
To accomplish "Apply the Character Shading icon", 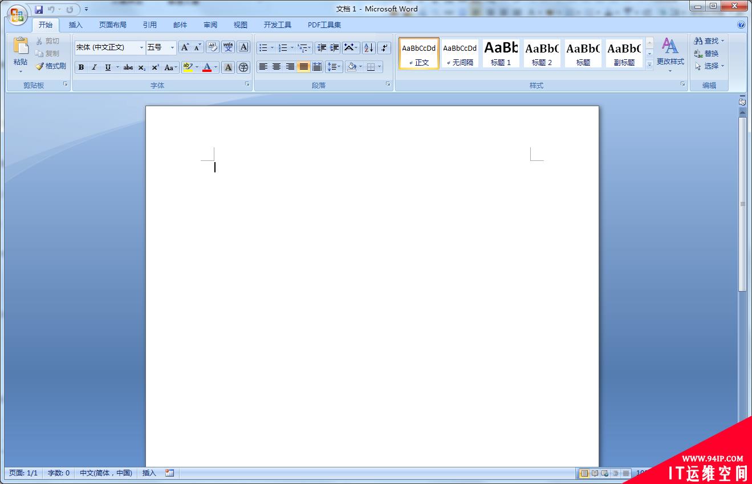I will pyautogui.click(x=228, y=67).
